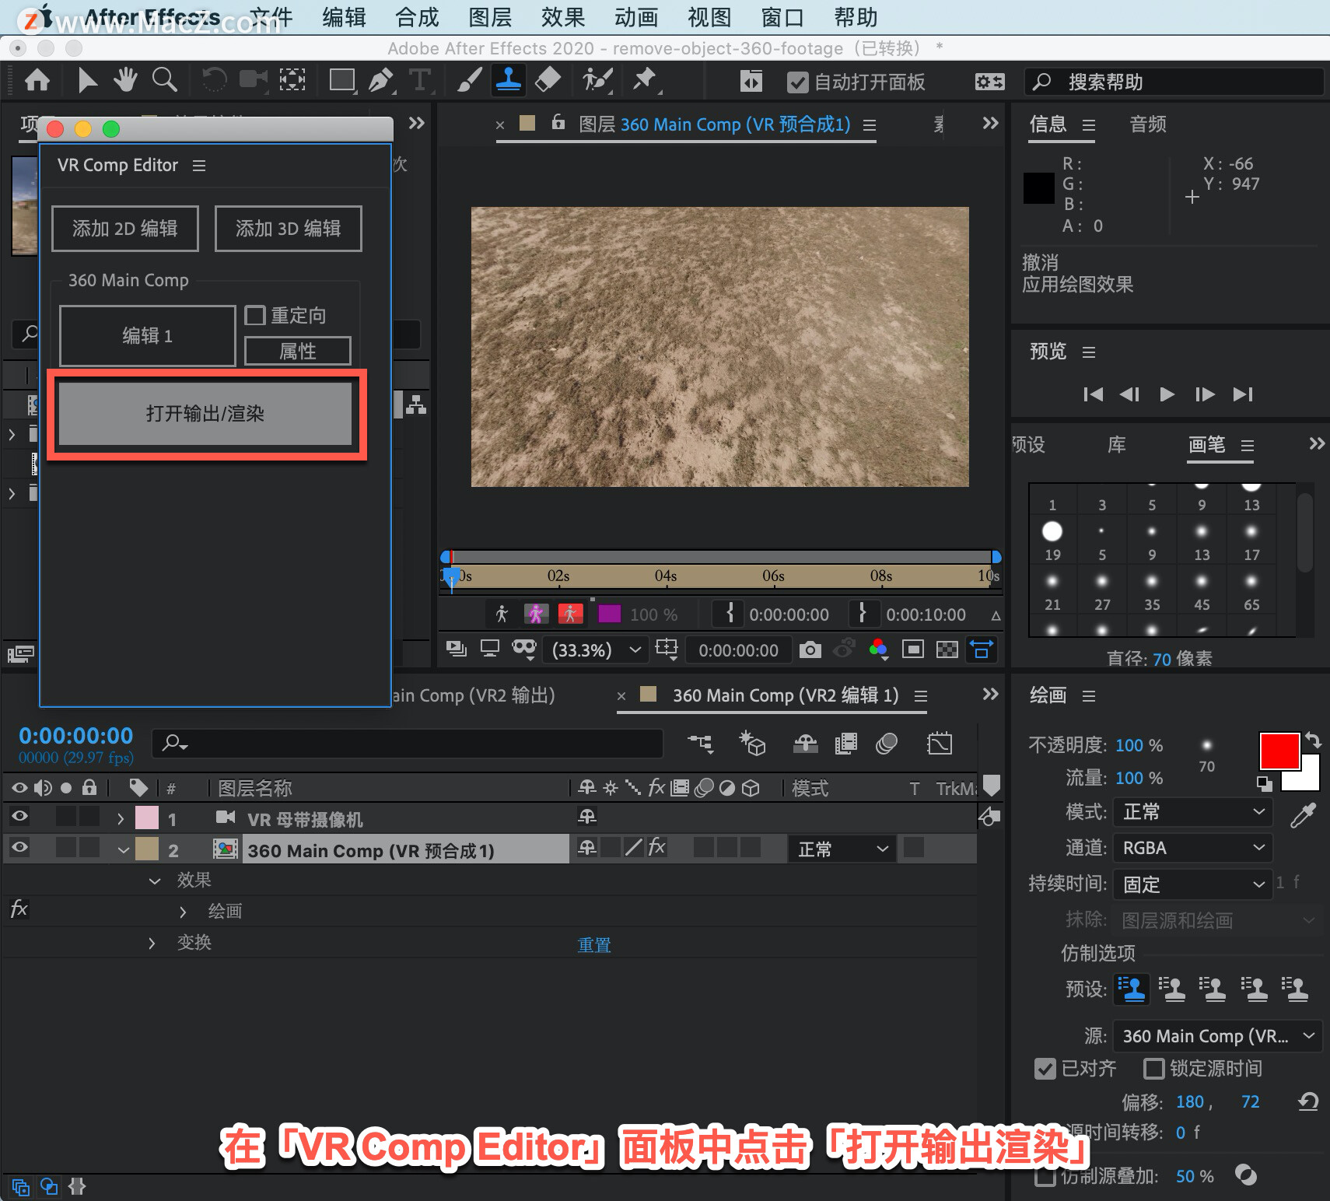Enable the 锁定源时间 checkbox
The image size is (1330, 1201).
point(1154,1069)
